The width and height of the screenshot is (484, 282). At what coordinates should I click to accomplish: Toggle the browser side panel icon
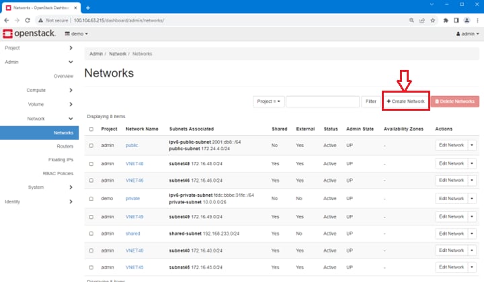click(456, 20)
